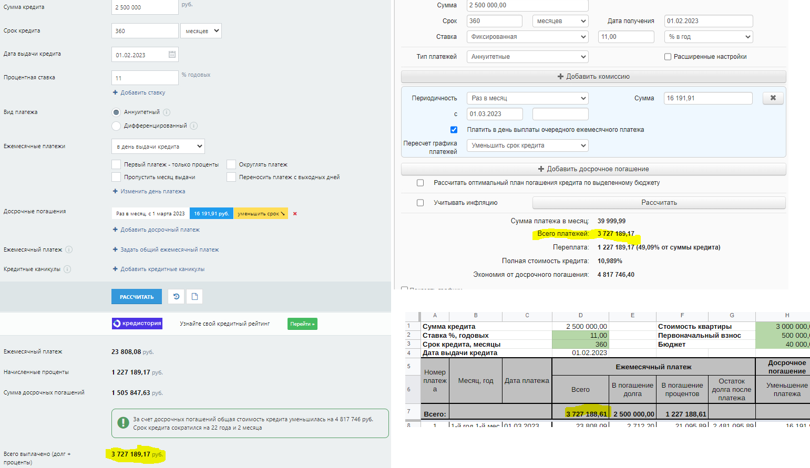Toggle the Расширенные настройки checkbox
The height and width of the screenshot is (468, 810).
pos(668,57)
